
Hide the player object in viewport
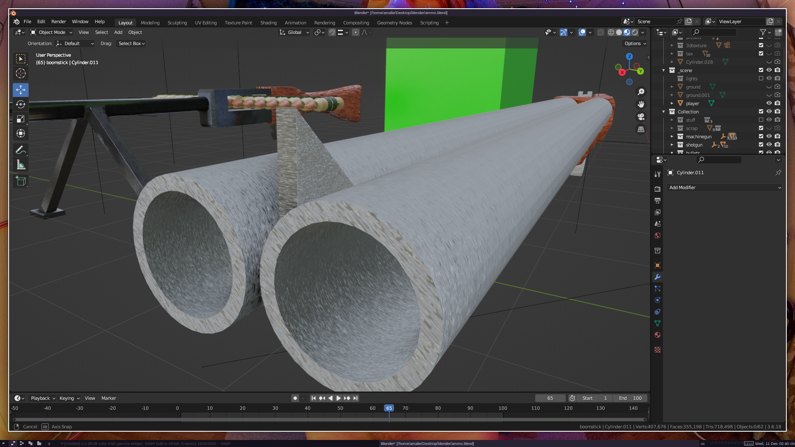click(x=769, y=103)
